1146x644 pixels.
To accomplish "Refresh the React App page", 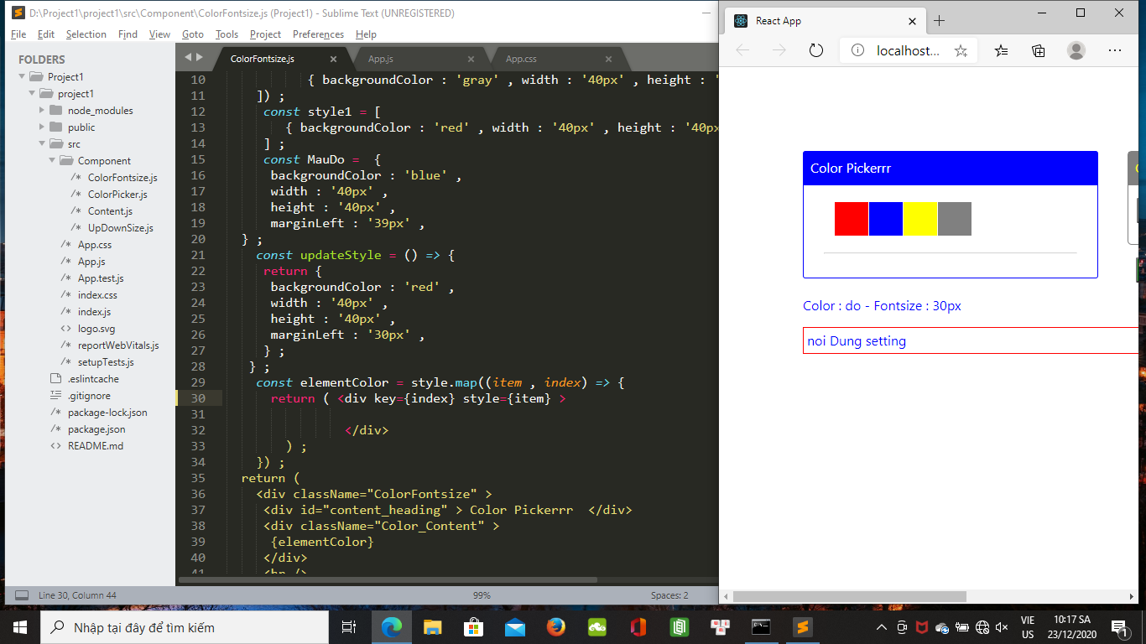I will coord(815,50).
